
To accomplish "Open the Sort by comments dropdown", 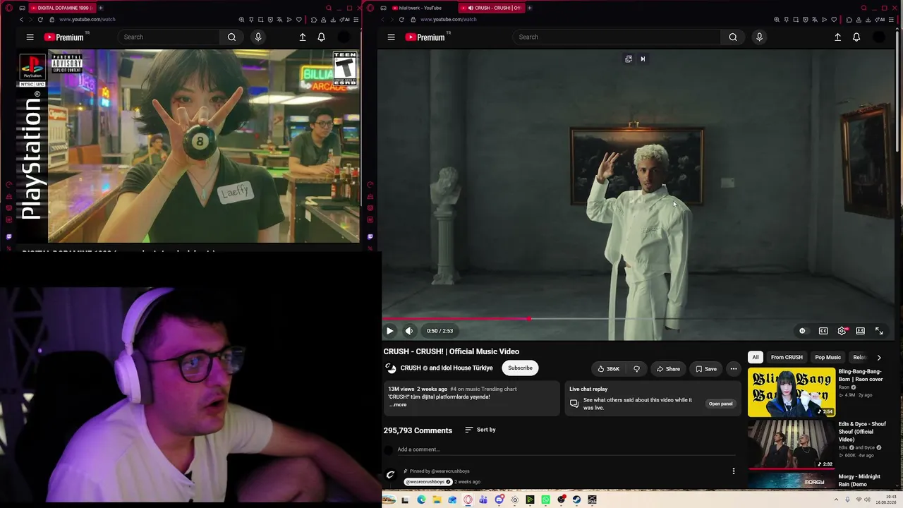I will [480, 430].
